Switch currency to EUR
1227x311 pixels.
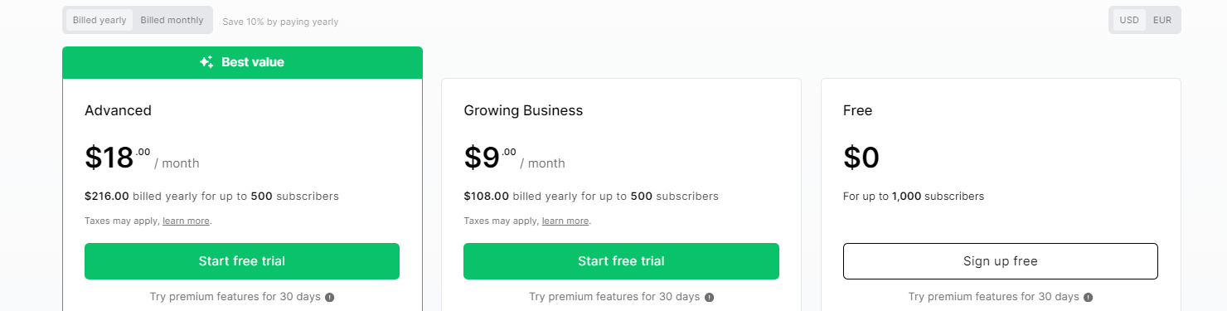point(1162,20)
